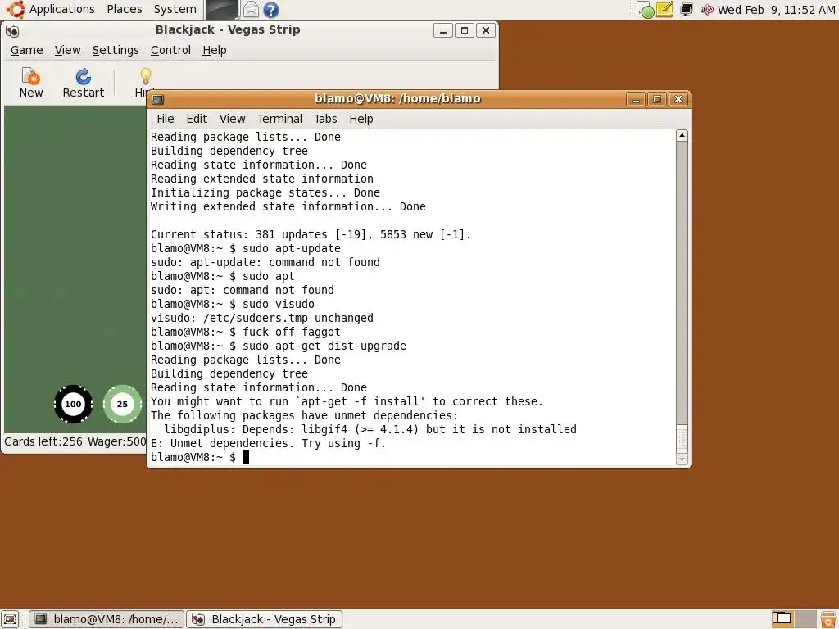Close the terminal window

tap(678, 99)
